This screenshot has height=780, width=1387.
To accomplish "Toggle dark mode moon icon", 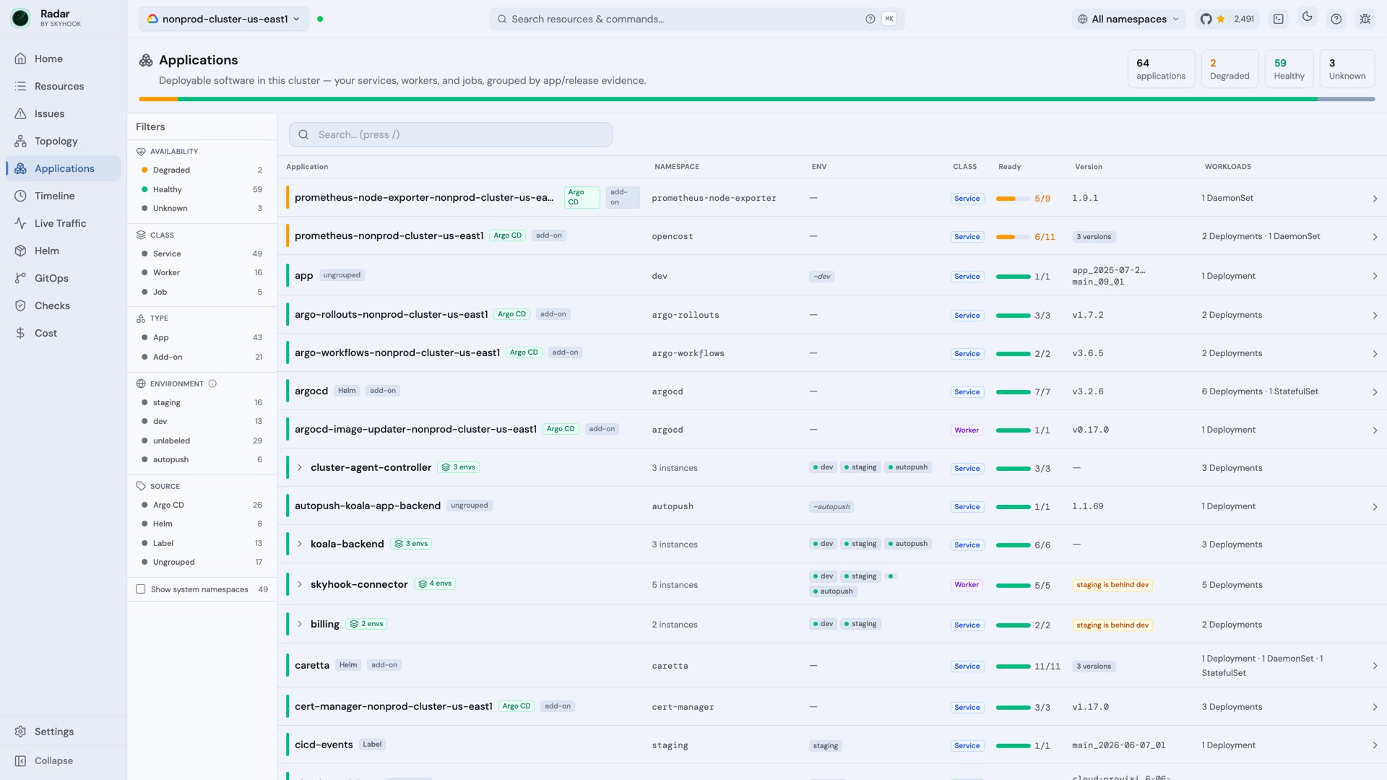I will point(1307,17).
